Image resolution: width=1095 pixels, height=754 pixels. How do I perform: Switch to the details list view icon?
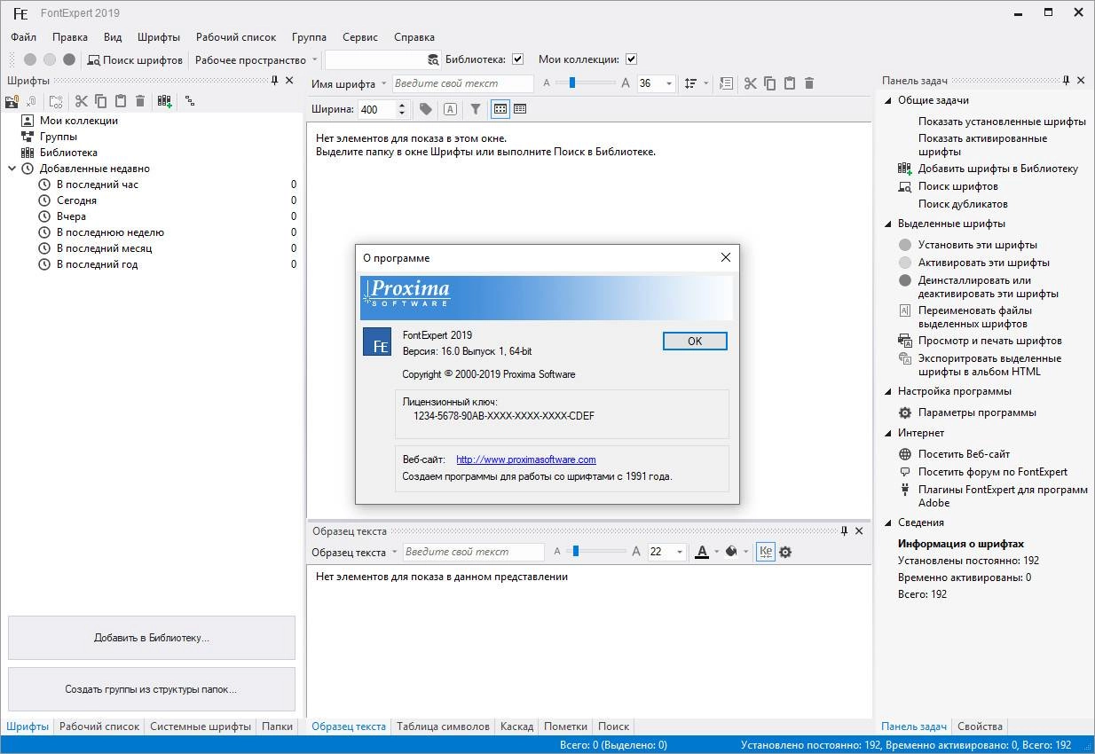tap(520, 109)
